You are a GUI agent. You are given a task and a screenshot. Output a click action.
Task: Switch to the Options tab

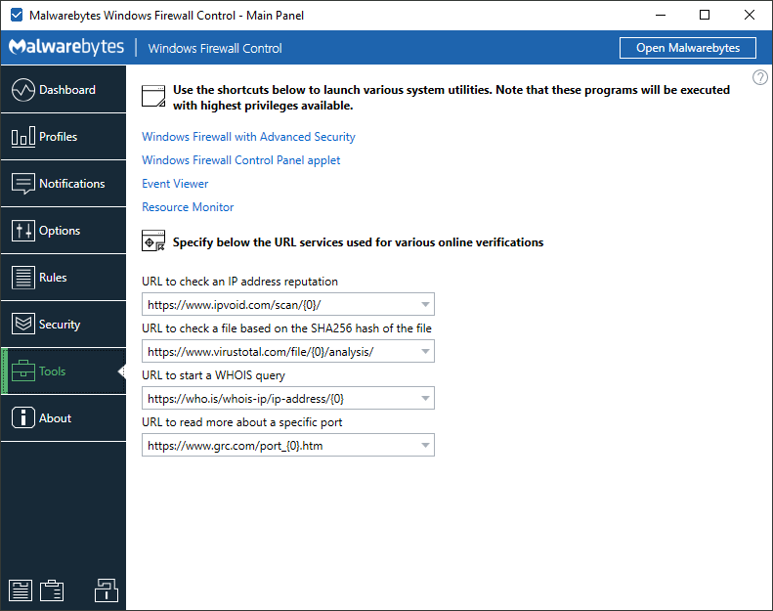64,231
